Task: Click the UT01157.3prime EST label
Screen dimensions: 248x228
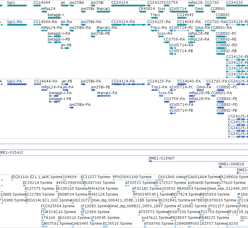Action: (x=223, y=206)
